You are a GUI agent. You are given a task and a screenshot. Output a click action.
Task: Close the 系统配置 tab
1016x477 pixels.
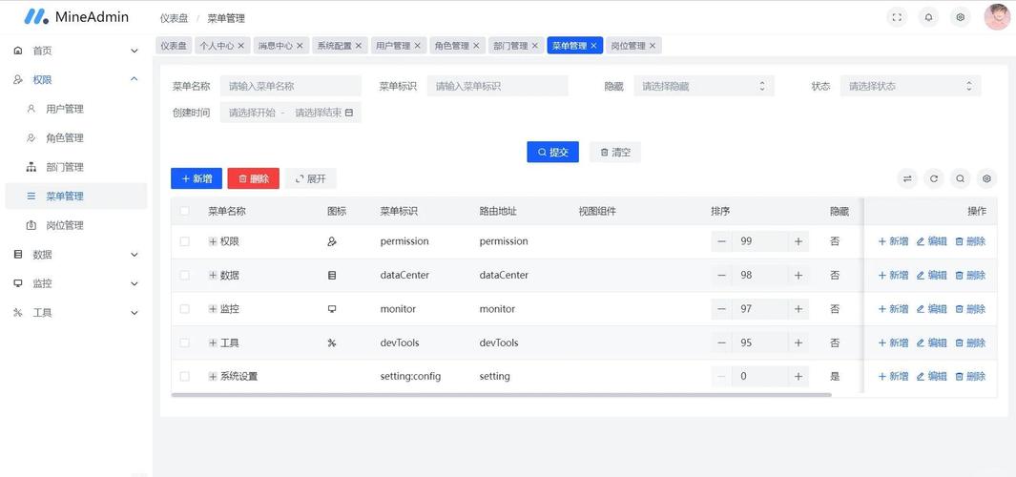click(359, 46)
